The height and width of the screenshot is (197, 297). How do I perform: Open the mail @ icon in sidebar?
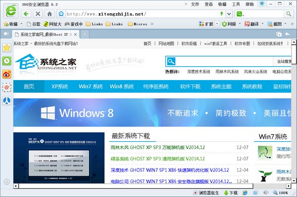pos(6,87)
